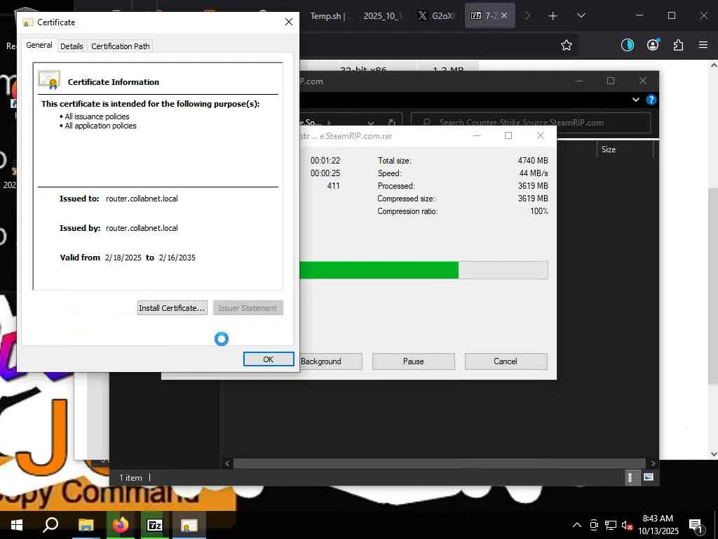Image resolution: width=718 pixels, height=539 pixels.
Task: Click the Issued to value router.collabnet.local
Action: click(142, 199)
